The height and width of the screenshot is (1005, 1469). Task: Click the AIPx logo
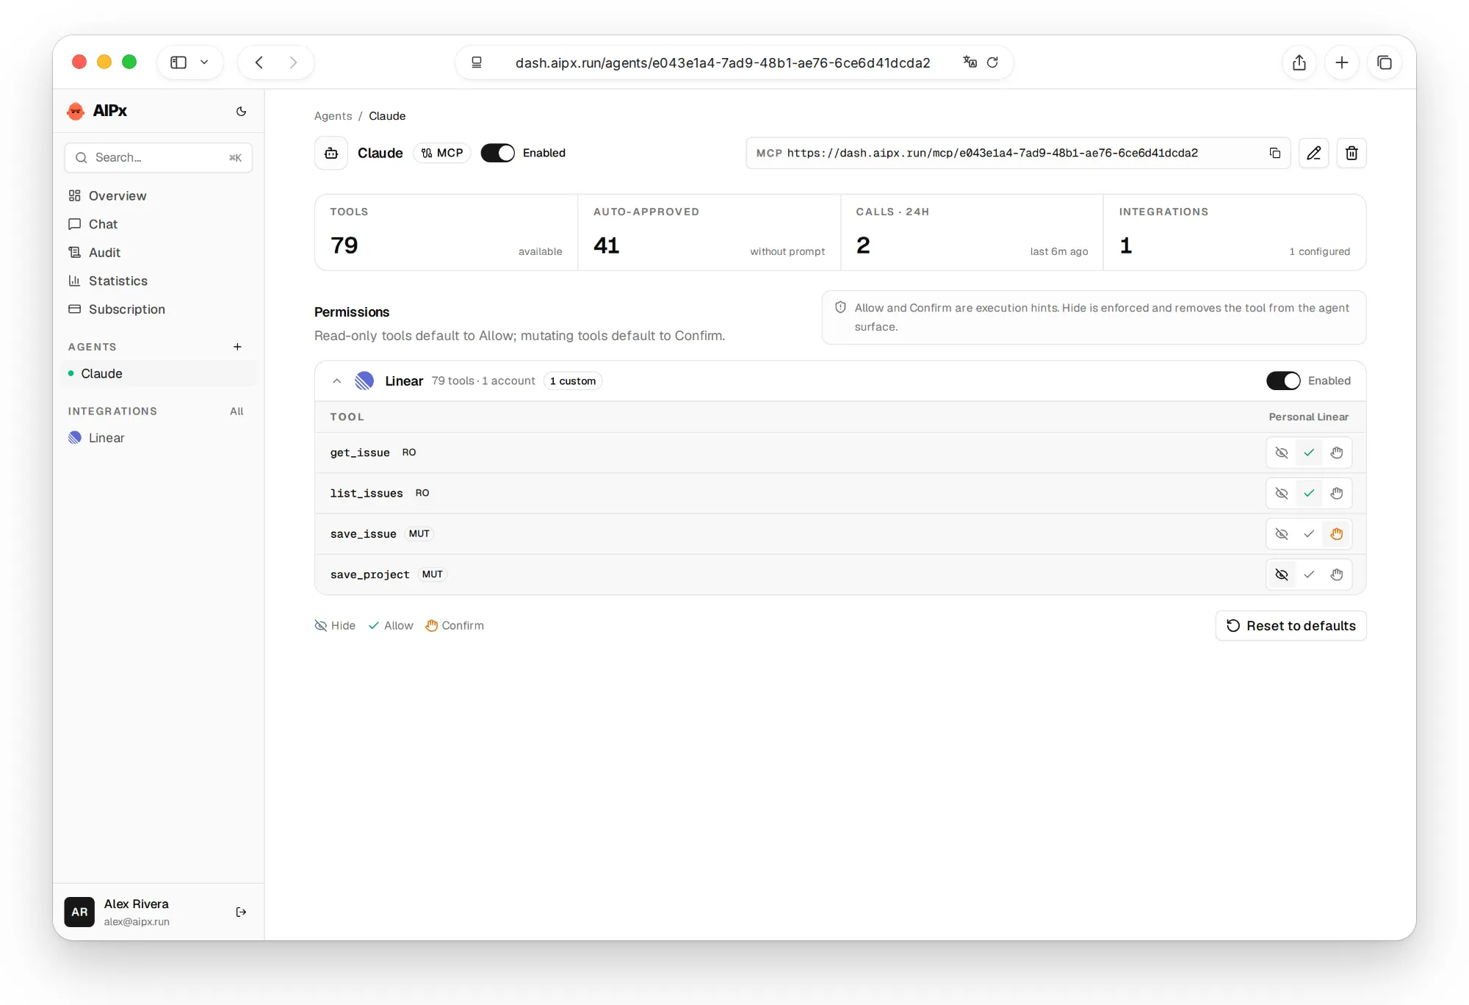[x=97, y=111]
